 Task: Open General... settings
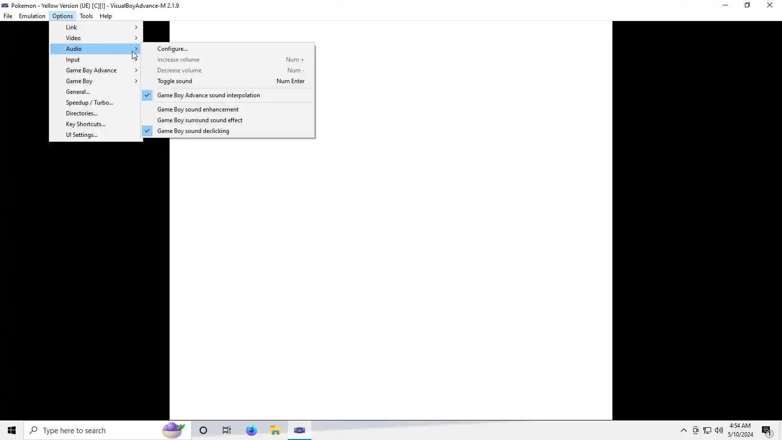pos(96,92)
